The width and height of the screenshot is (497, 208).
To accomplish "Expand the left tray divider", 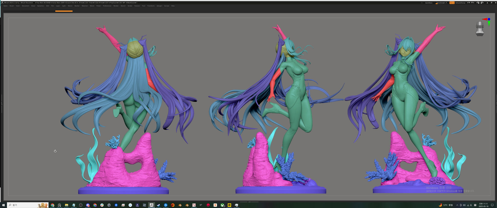I will [x=2, y=104].
